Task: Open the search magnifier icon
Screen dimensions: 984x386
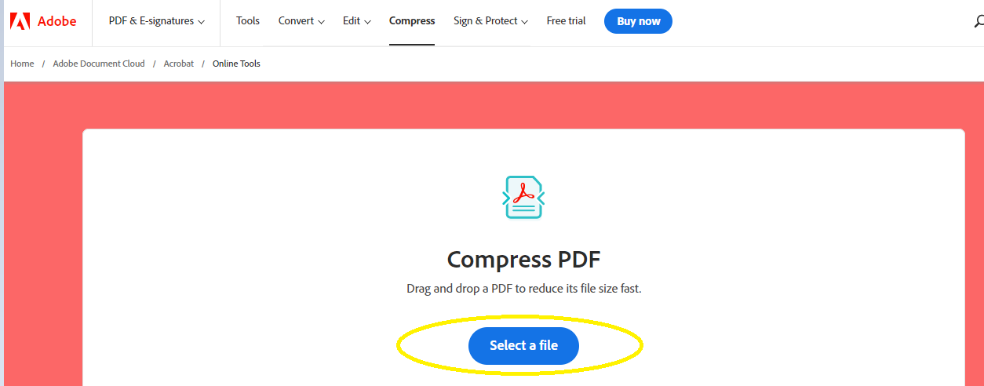Action: tap(979, 21)
